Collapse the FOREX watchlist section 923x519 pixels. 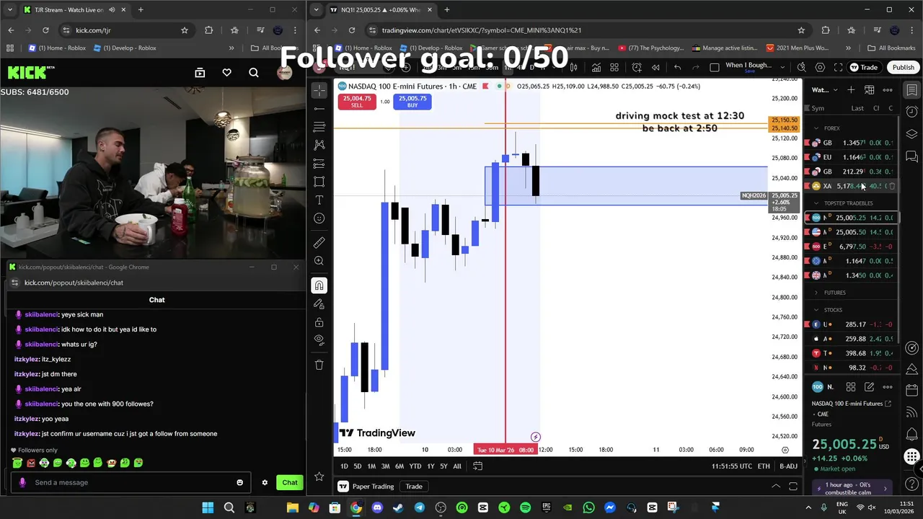[816, 128]
